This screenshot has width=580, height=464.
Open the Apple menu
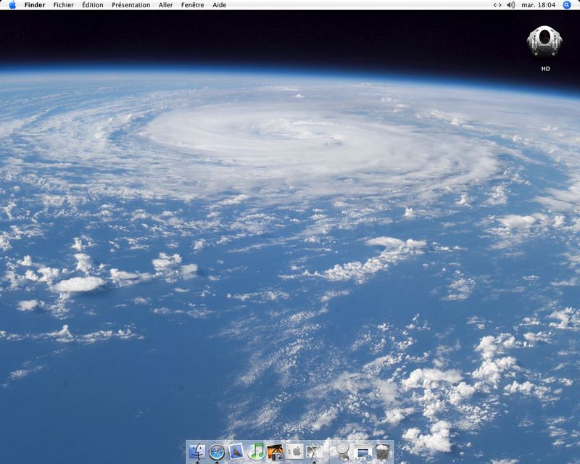coord(12,5)
